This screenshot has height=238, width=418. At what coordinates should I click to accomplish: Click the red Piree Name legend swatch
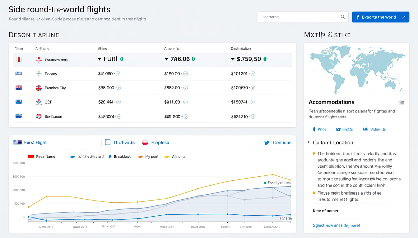pyautogui.click(x=31, y=156)
